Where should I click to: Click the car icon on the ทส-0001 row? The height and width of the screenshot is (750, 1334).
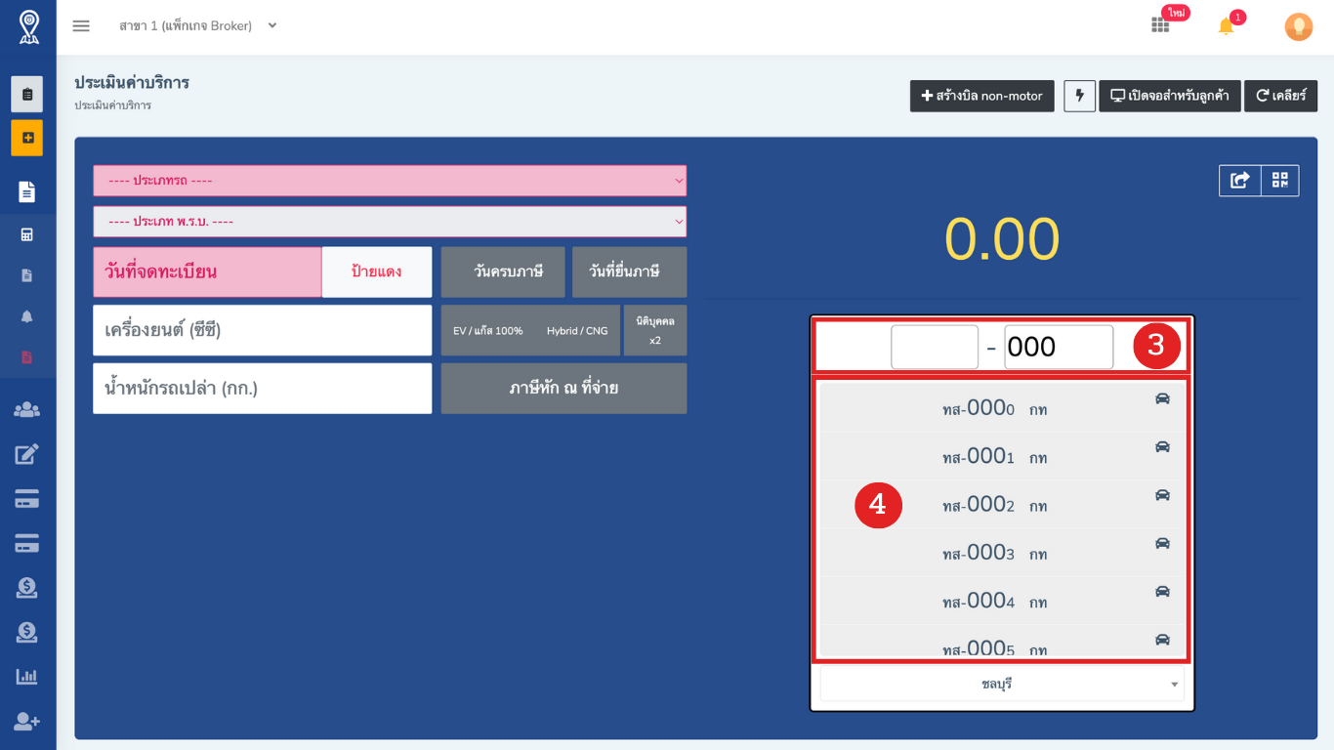point(1162,446)
